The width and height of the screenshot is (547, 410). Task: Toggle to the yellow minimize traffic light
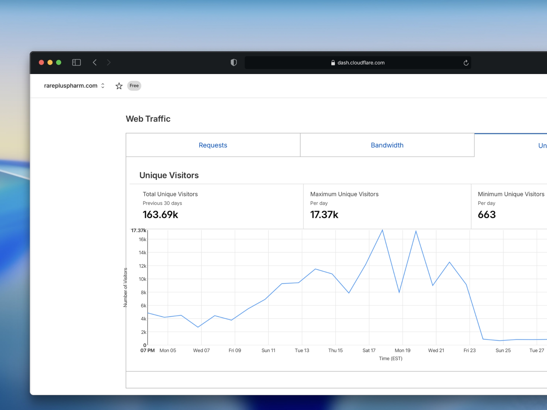coord(50,62)
